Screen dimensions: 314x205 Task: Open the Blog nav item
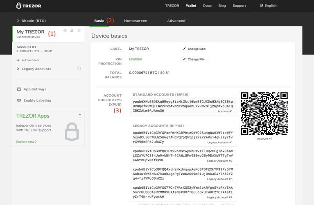[x=222, y=6]
